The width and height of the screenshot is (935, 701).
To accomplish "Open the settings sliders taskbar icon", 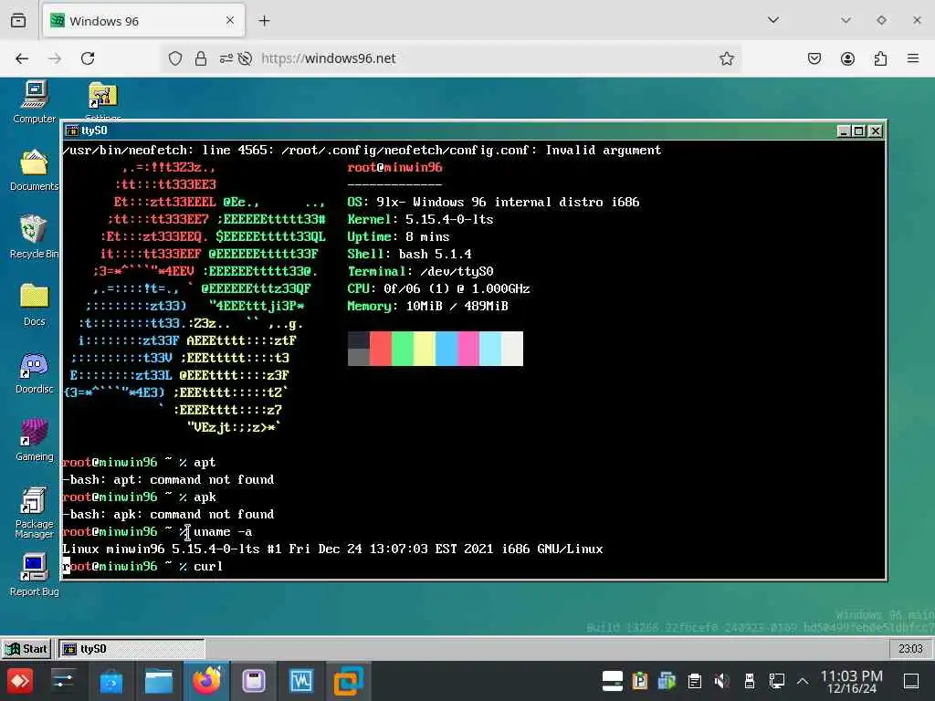I will [63, 681].
